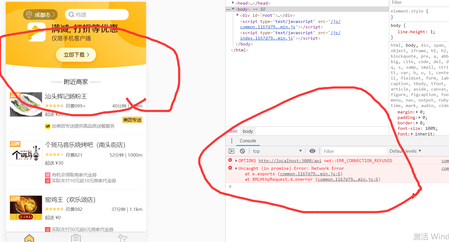The width and height of the screenshot is (449, 242).
Task: Edit the line-height value in body rule
Action: (431, 32)
